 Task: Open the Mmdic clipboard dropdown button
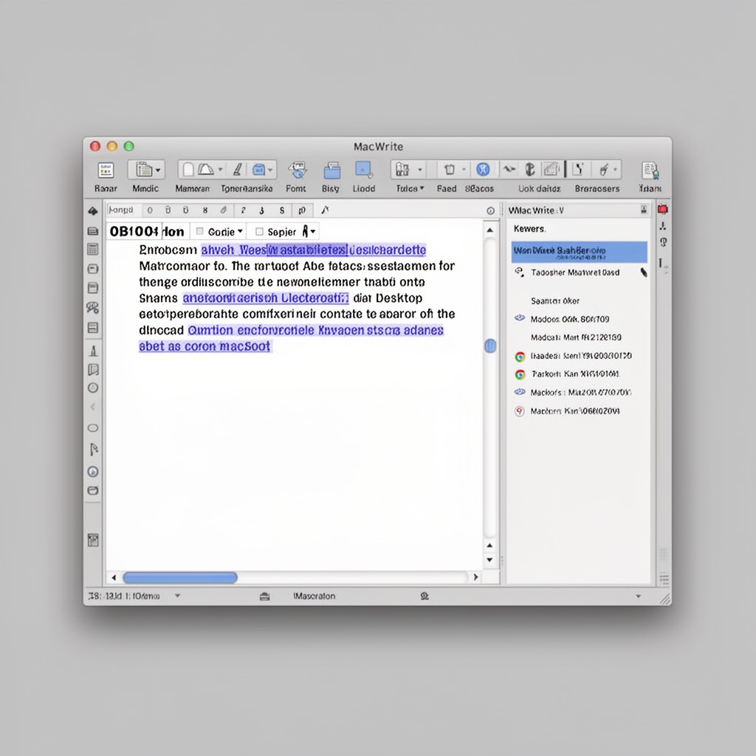[147, 170]
